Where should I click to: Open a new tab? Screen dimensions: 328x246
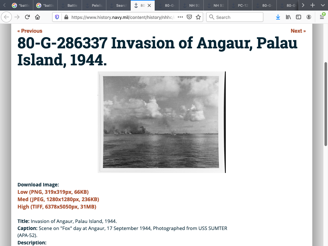(x=313, y=5)
